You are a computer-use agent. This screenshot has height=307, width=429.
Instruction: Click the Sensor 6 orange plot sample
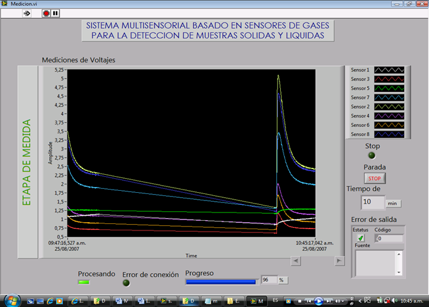pyautogui.click(x=389, y=125)
